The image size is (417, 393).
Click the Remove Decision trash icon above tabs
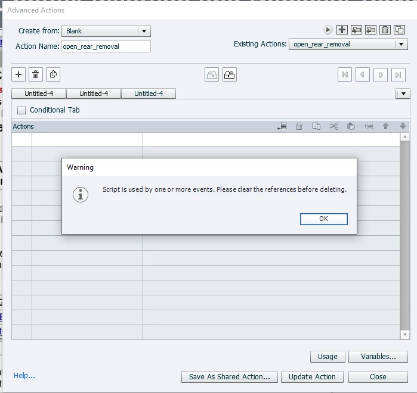pos(35,74)
